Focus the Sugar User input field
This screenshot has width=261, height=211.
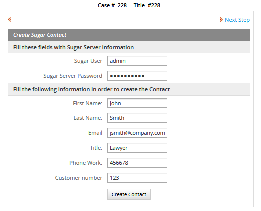point(137,61)
